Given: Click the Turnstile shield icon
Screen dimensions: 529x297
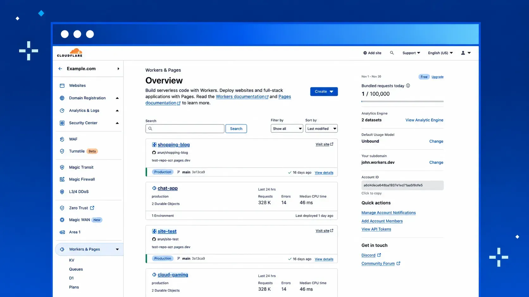Looking at the screenshot, I should (62, 151).
